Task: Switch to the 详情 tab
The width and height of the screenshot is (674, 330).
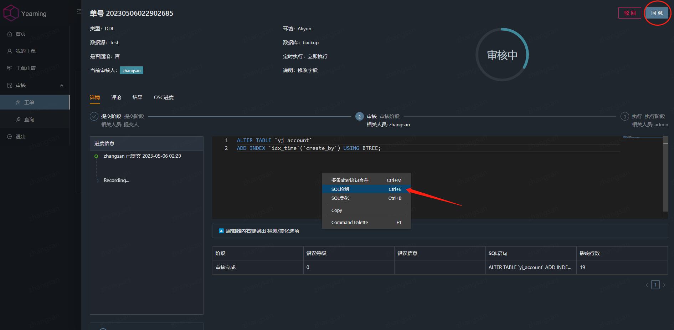Action: (95, 97)
